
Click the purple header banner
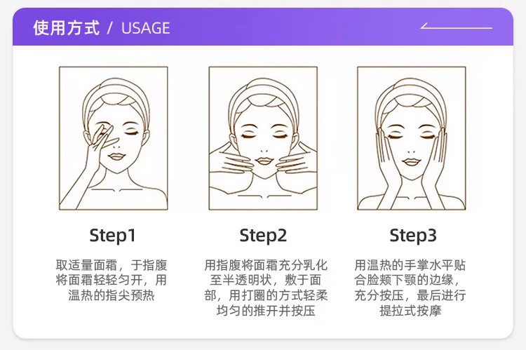click(x=263, y=27)
